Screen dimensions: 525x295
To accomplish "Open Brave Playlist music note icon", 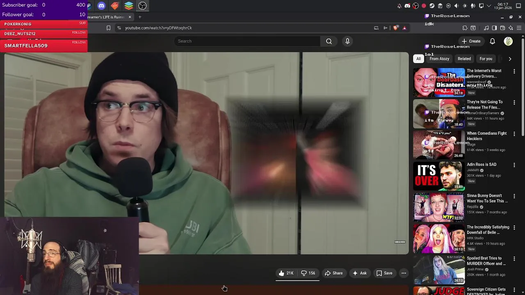I will (486, 28).
